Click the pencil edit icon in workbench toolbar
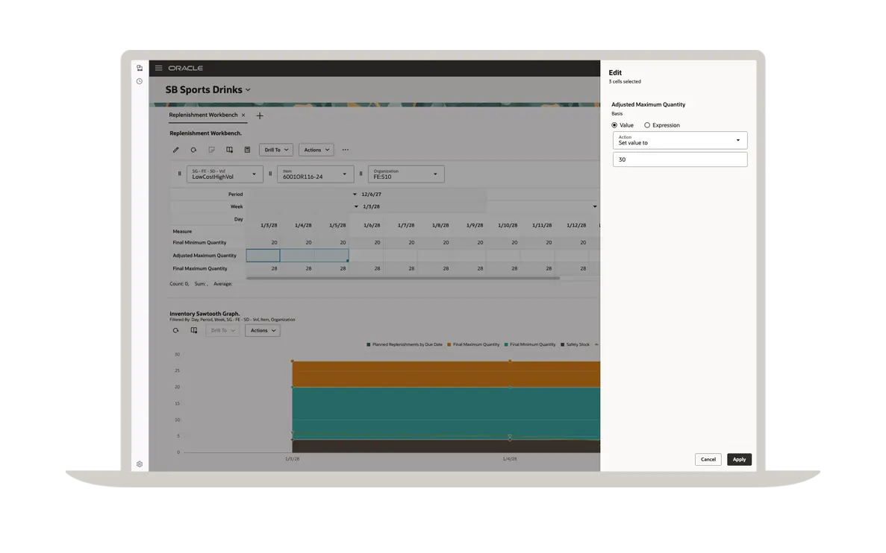886x553 pixels. pyautogui.click(x=176, y=150)
